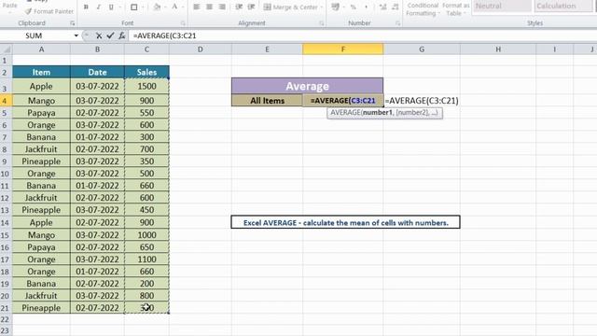Increase indent in Alignment group

click(x=251, y=7)
